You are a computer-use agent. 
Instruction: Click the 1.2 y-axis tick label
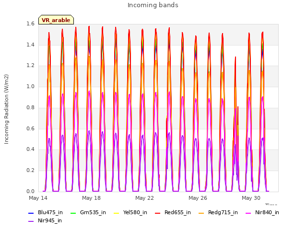30,66
